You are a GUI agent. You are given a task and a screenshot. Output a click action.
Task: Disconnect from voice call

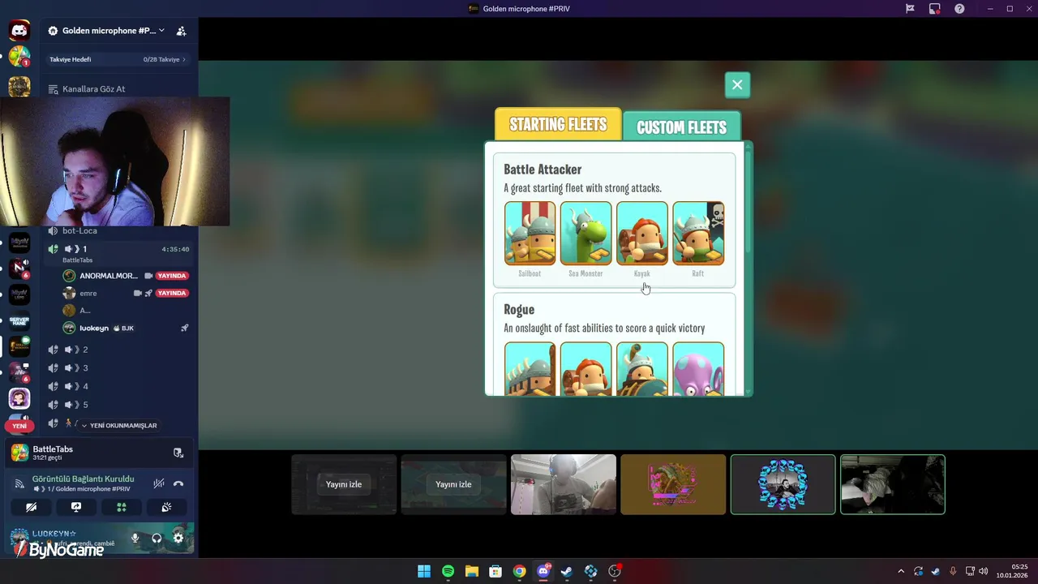pos(178,483)
